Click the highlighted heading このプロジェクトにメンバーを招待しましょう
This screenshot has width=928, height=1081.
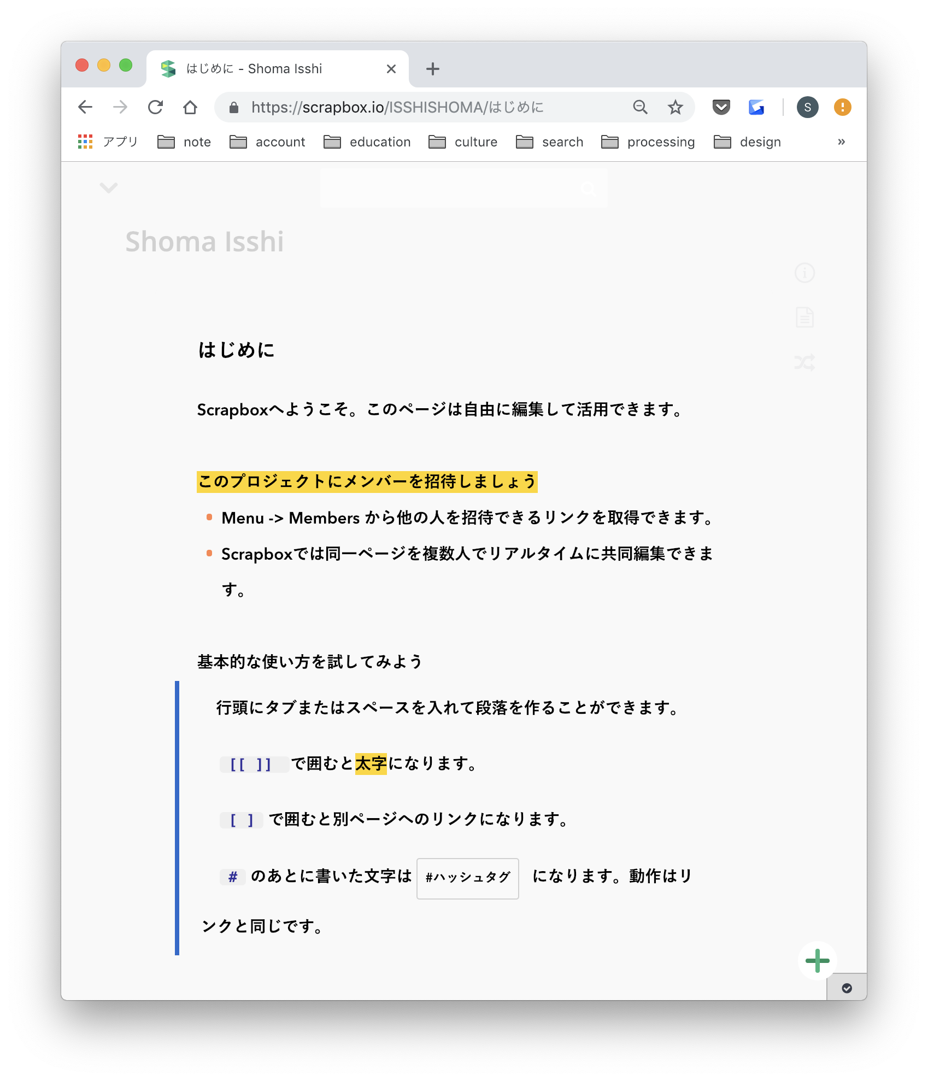point(367,481)
